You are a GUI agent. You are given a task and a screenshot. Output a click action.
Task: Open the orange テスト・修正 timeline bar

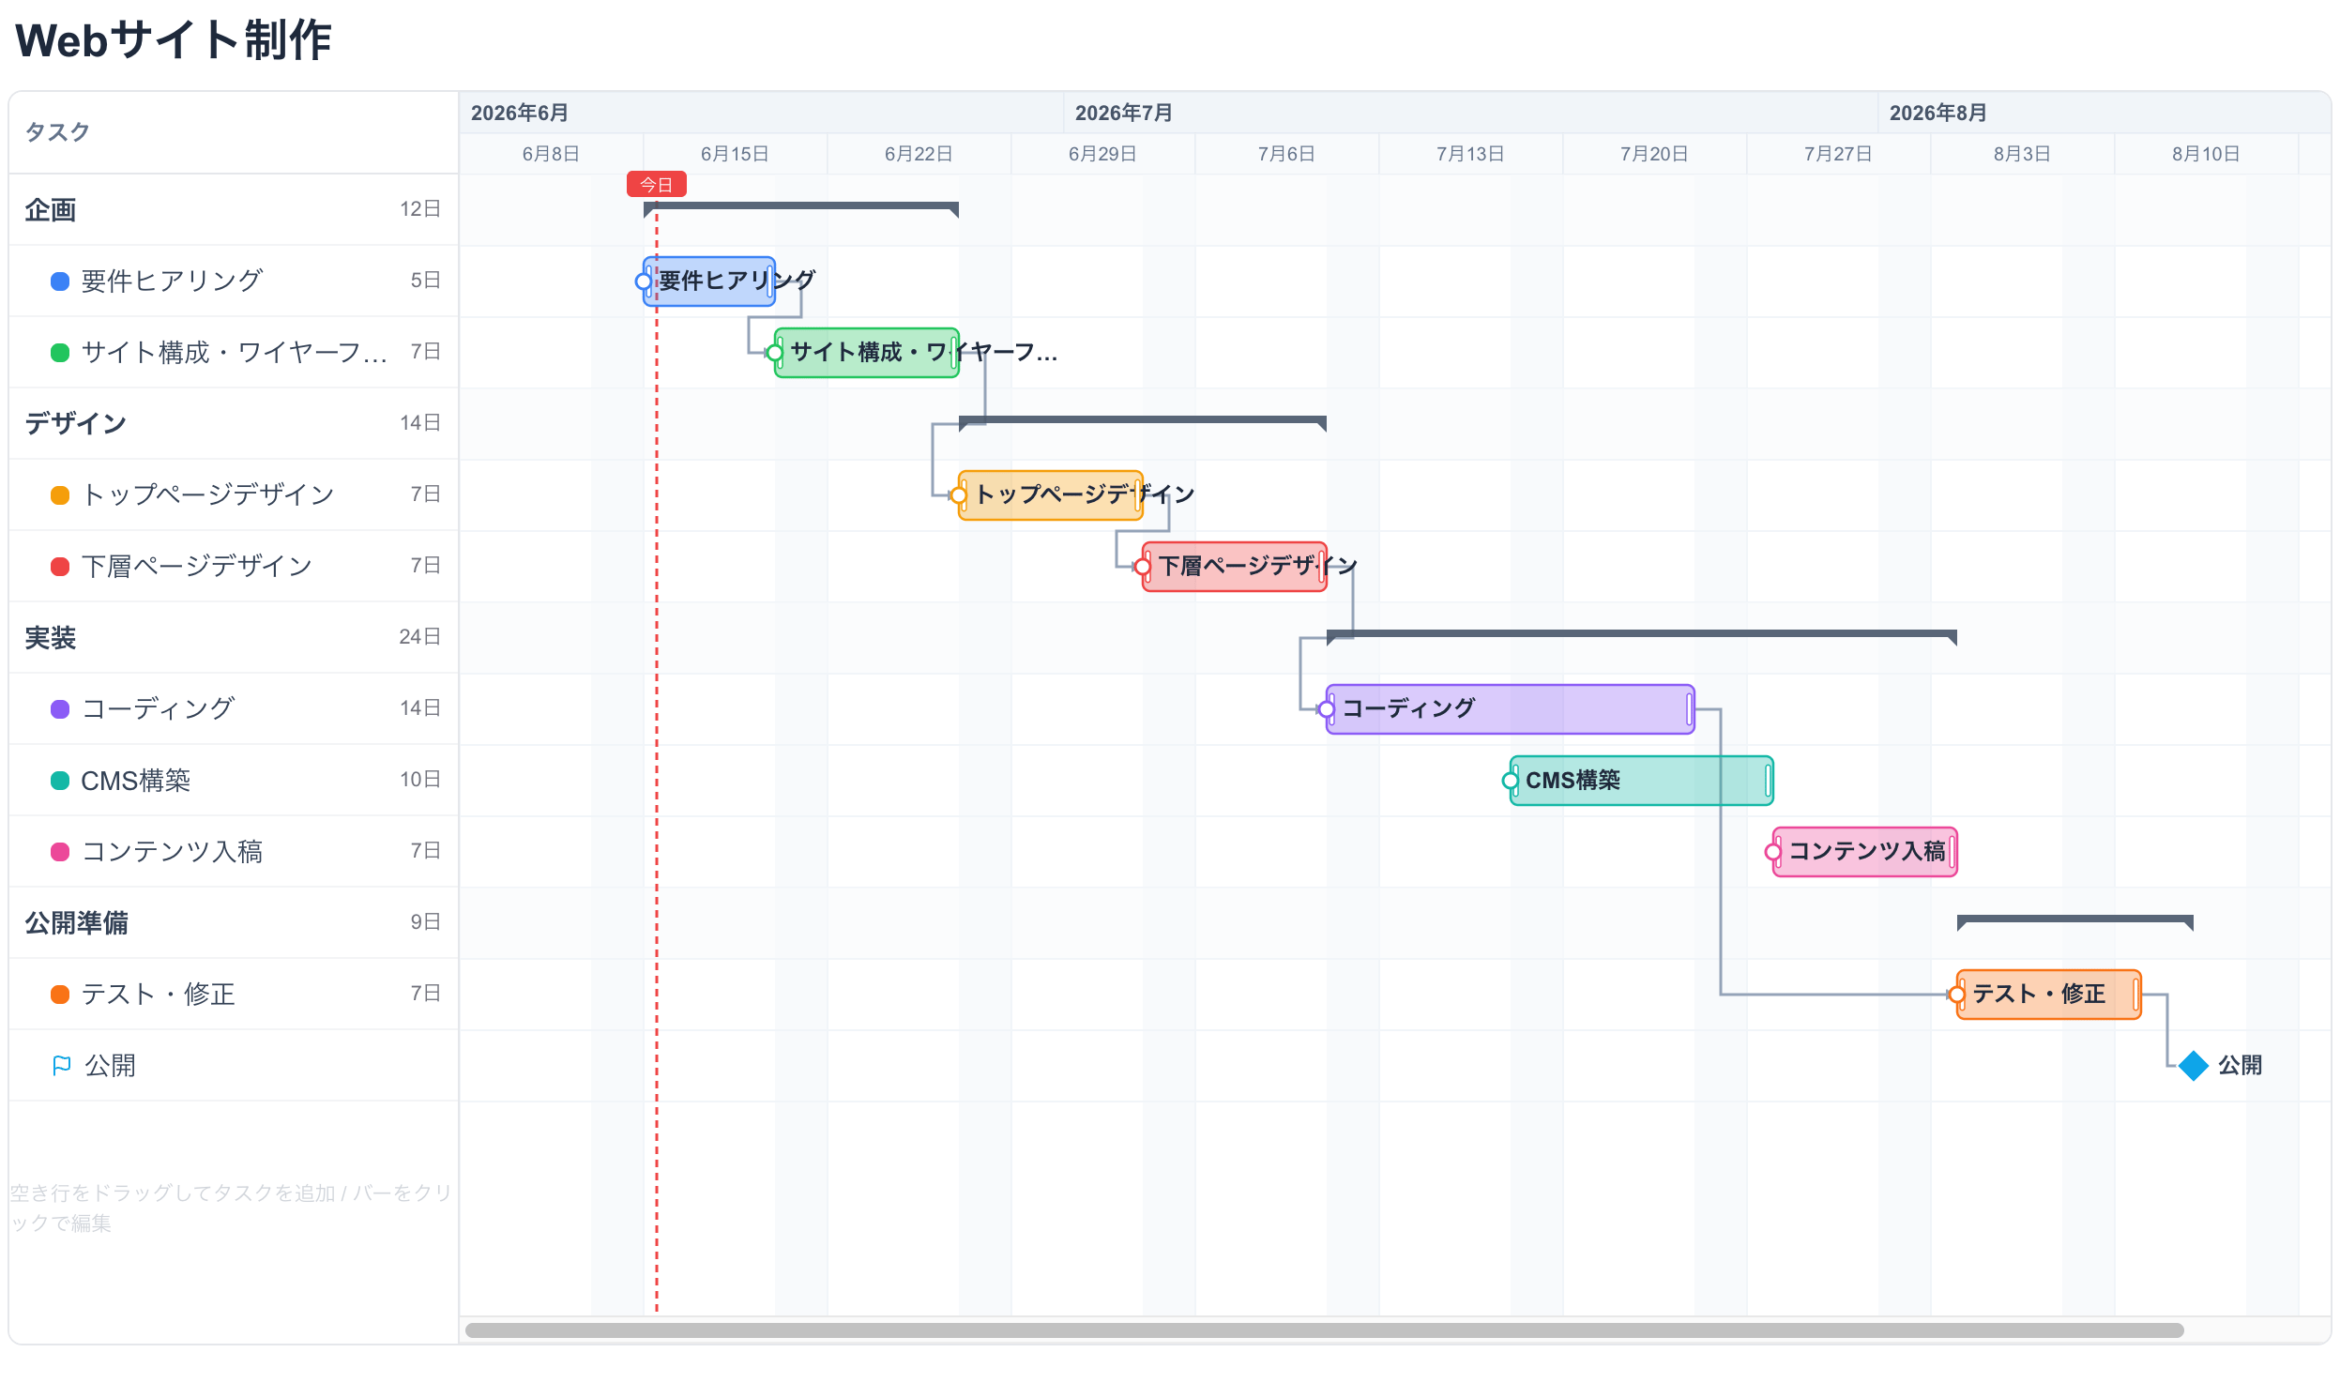tap(2049, 994)
